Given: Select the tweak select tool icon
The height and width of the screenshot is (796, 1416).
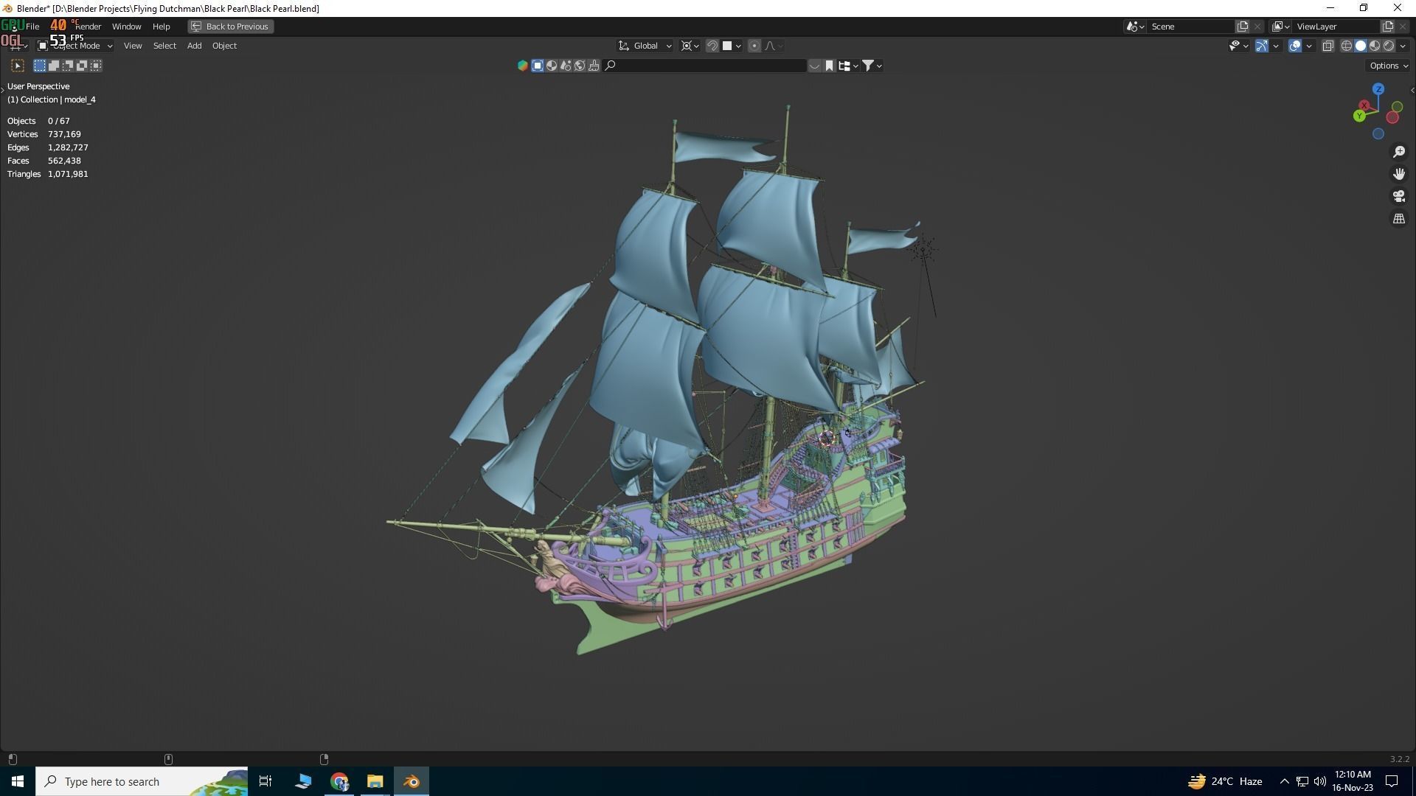Looking at the screenshot, I should tap(18, 66).
